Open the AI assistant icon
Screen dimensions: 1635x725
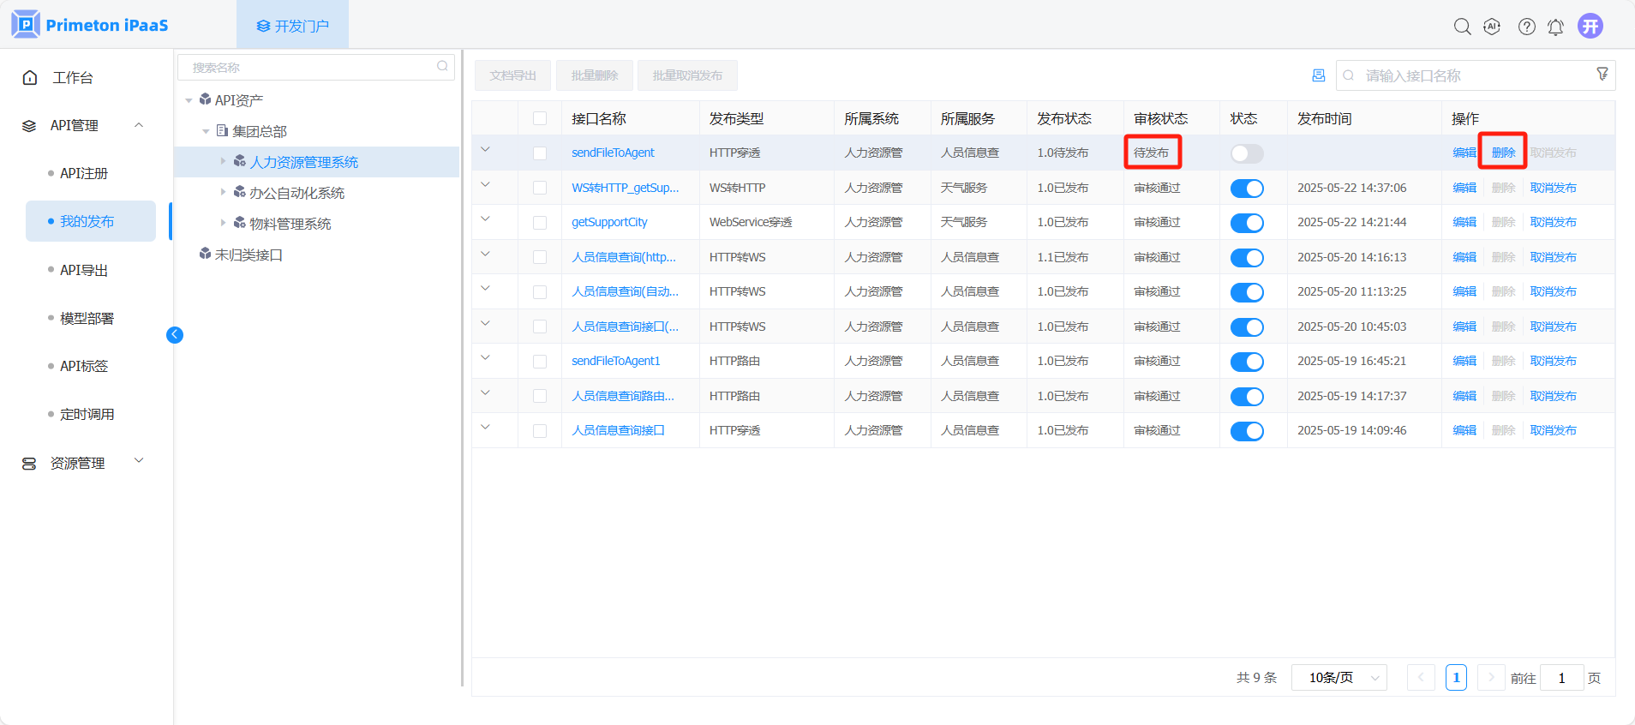pos(1492,27)
